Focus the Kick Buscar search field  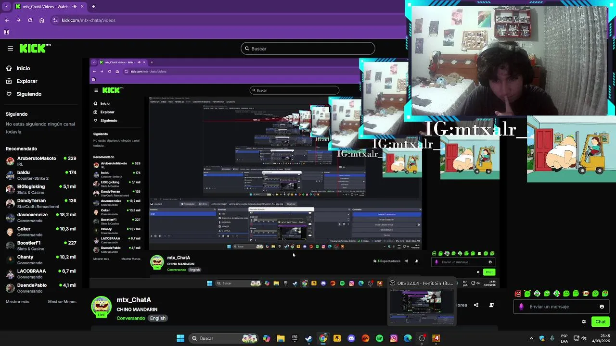308,49
